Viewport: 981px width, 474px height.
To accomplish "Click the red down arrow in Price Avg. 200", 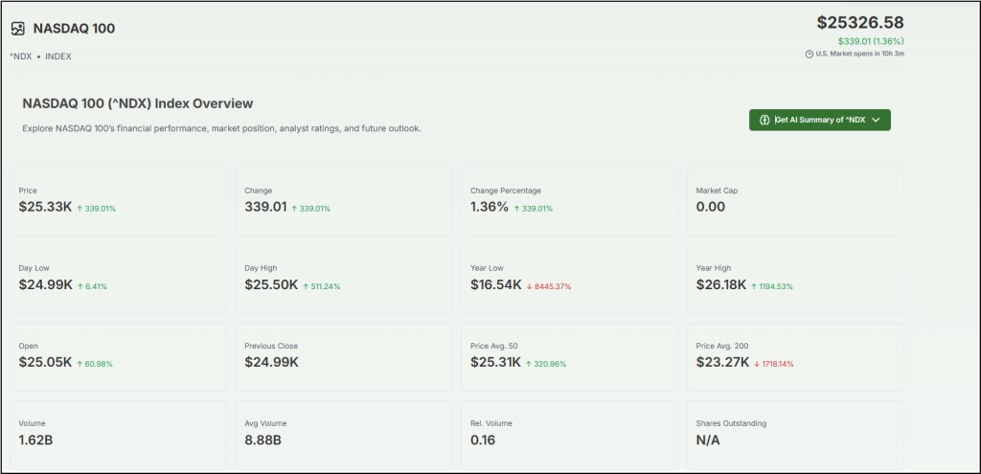I will tap(758, 364).
